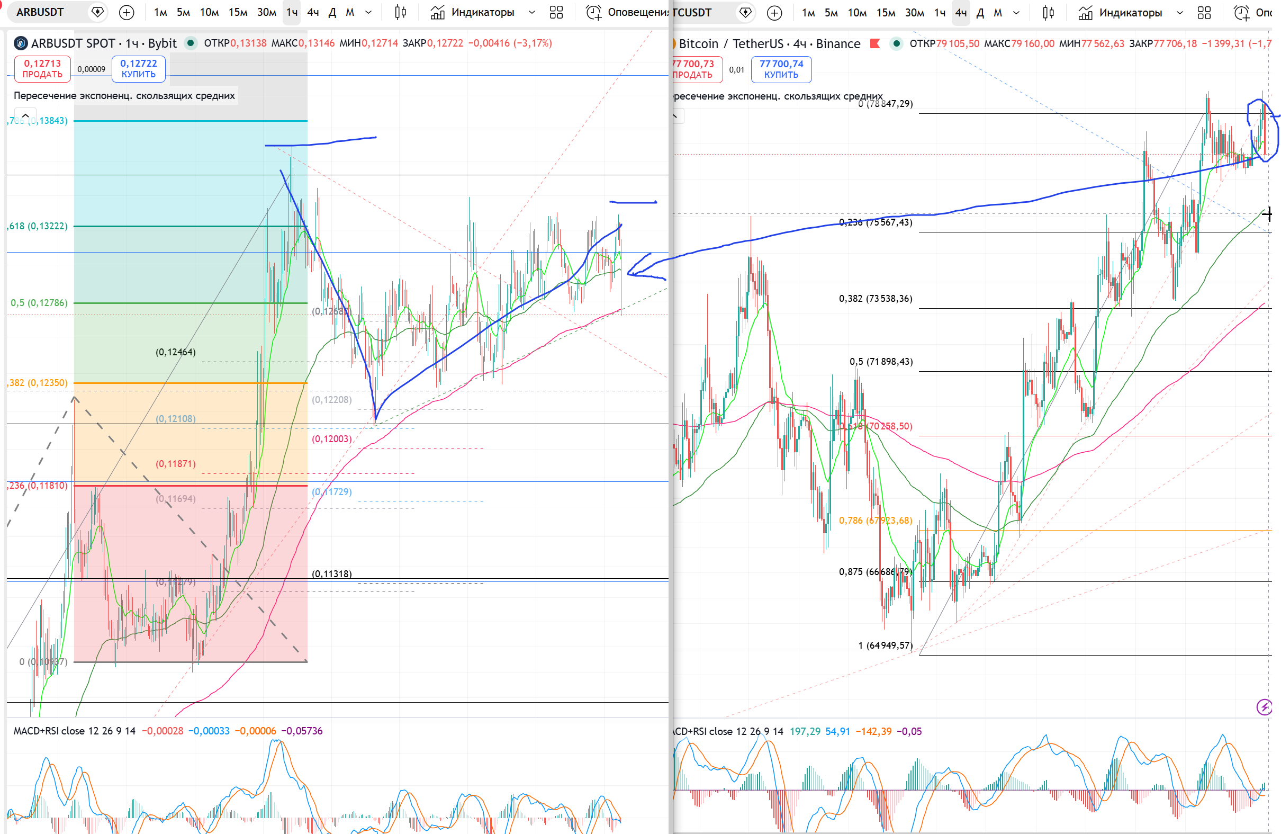Toggle the green market-status dot beside Bybit
The width and height of the screenshot is (1281, 834).
pos(191,43)
